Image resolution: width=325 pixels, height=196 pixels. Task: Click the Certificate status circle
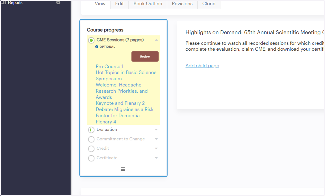(91, 158)
